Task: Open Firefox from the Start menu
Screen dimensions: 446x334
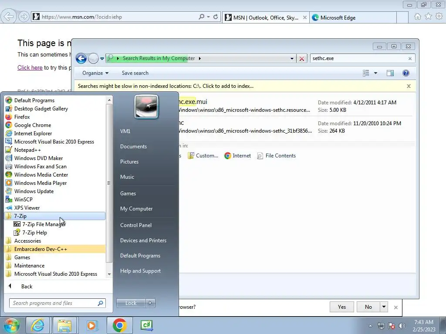Action: coord(22,117)
